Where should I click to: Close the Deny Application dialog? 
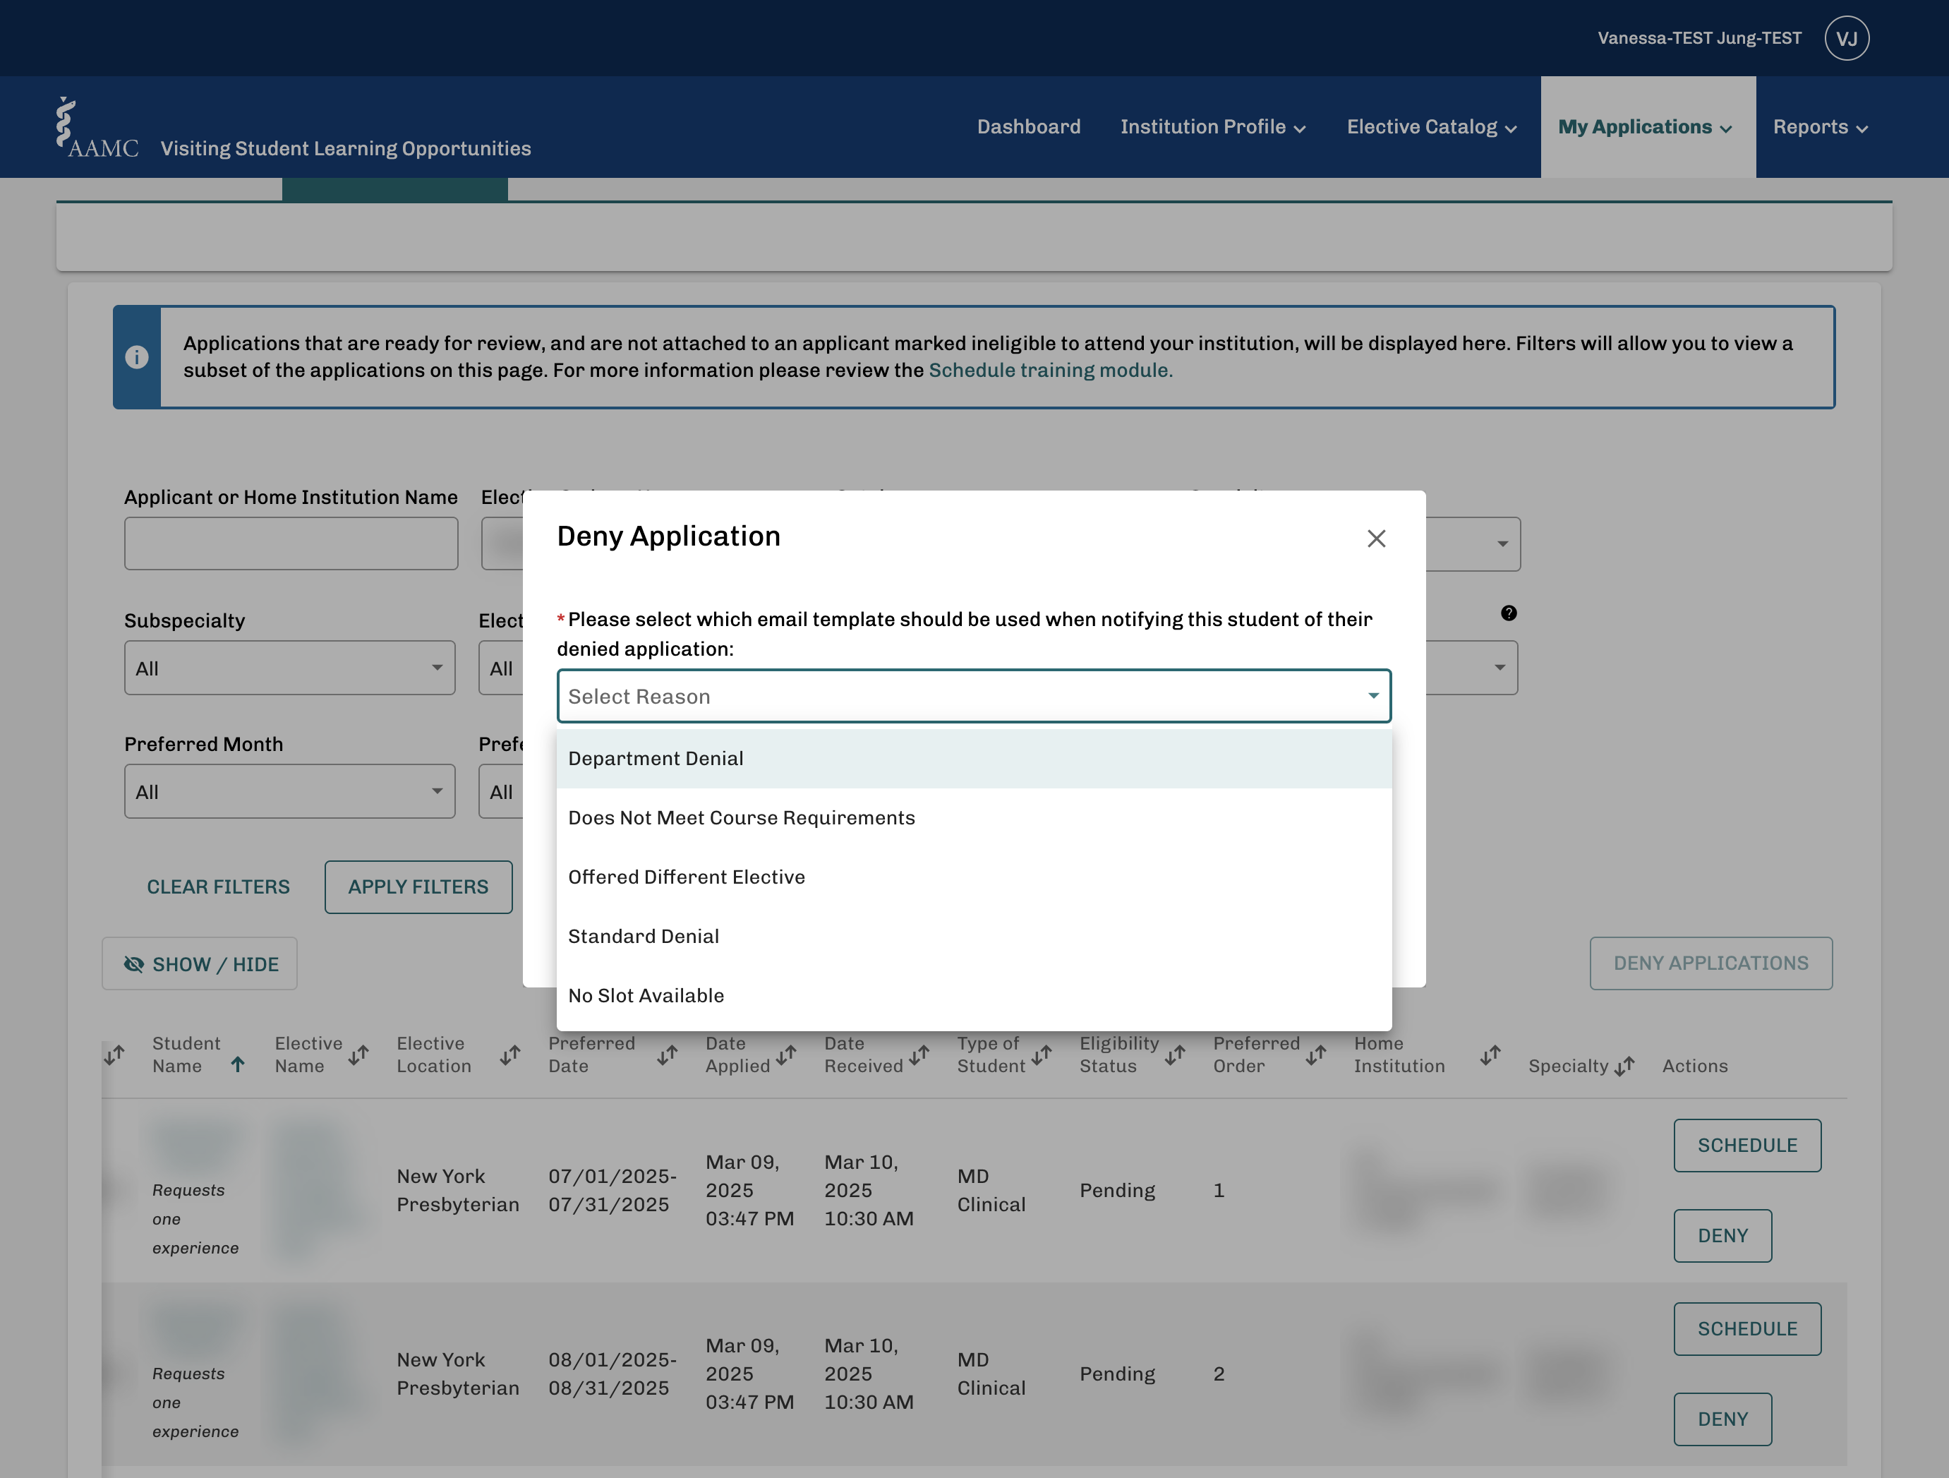(1376, 539)
